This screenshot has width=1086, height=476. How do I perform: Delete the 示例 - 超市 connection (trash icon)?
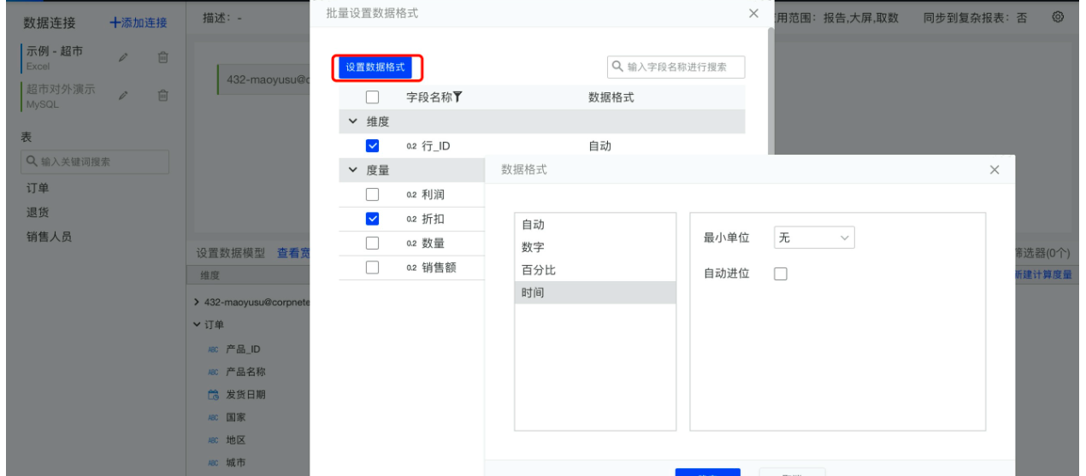pos(162,58)
